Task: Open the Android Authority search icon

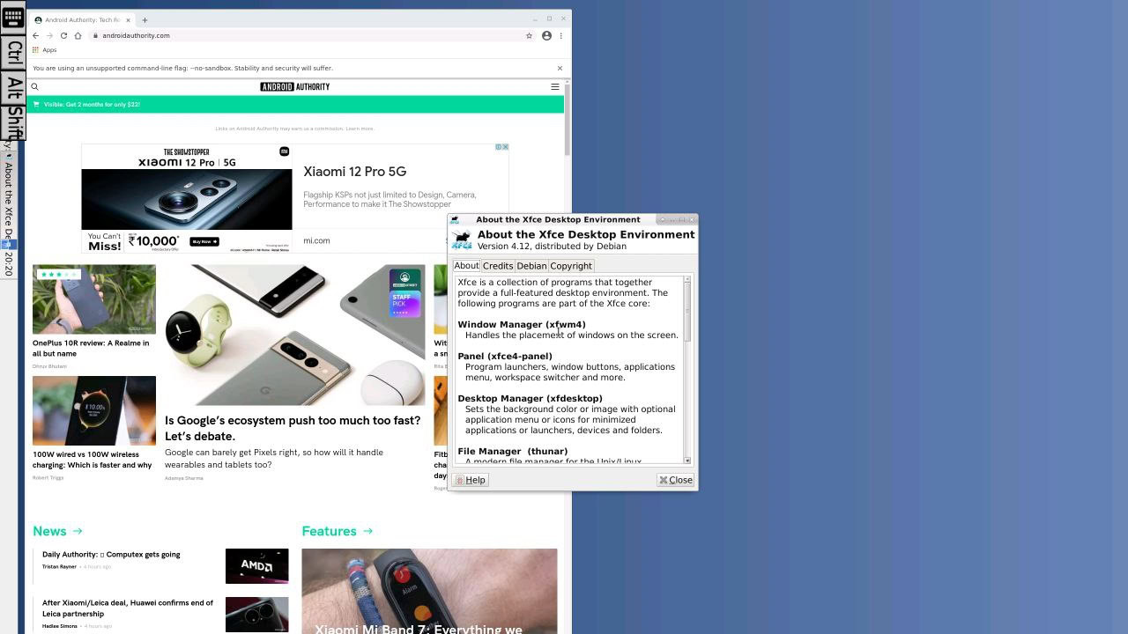Action: (x=35, y=86)
